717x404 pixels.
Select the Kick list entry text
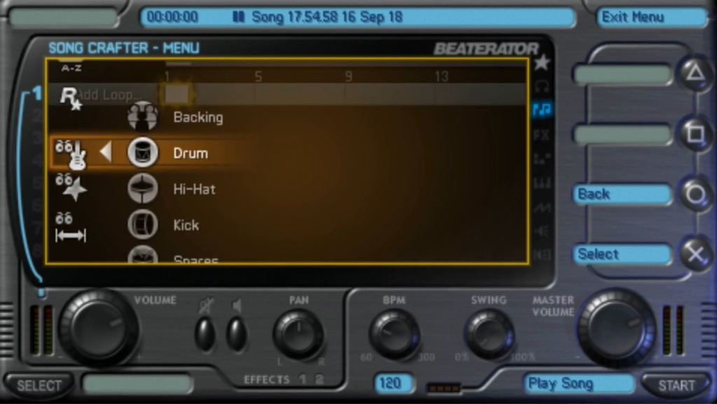(x=186, y=225)
